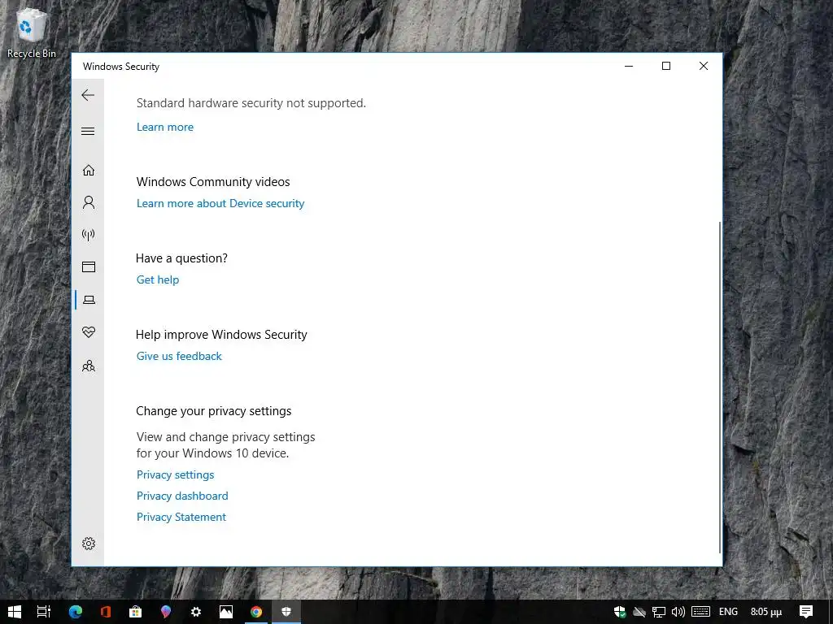Screen dimensions: 833x624
Task: Open the Action Center notifications icon
Action: (x=806, y=612)
